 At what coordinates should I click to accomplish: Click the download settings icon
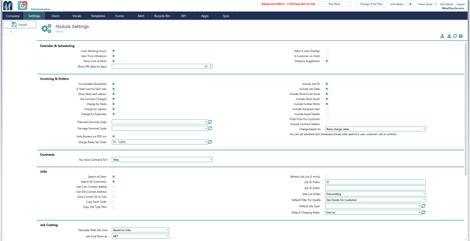[x=449, y=36]
